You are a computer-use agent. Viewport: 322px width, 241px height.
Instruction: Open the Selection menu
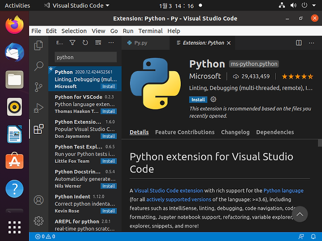coord(74,31)
